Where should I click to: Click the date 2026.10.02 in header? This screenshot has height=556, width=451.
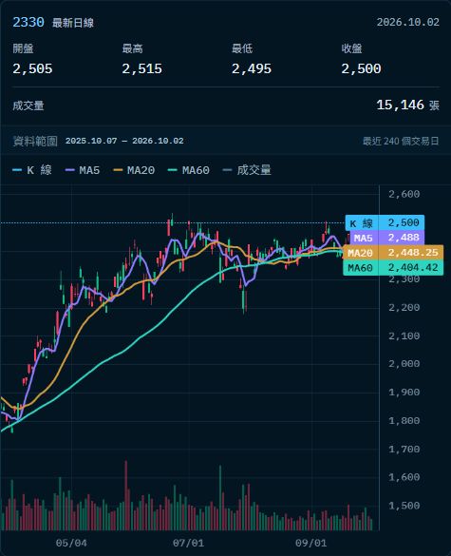point(407,23)
